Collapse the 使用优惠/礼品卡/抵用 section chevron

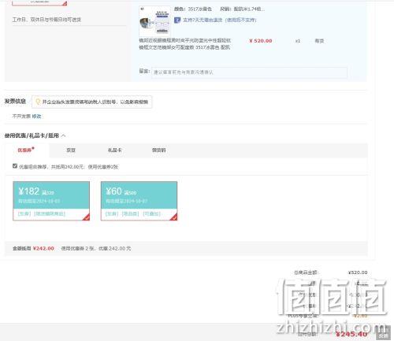[x=63, y=135]
